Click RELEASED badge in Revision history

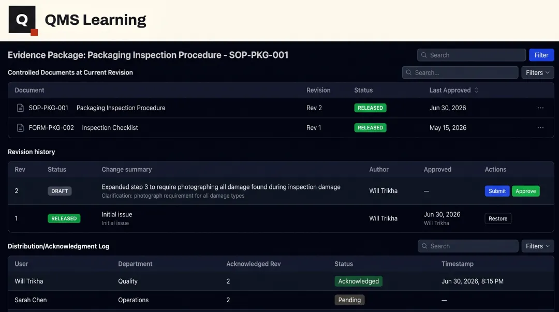64,218
